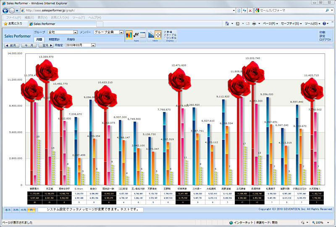Open the ファイル(F) menu
The width and height of the screenshot is (336, 227).
(x=13, y=18)
